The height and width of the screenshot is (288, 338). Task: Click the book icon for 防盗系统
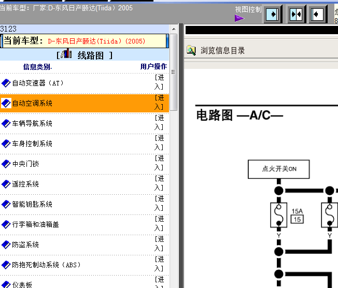point(6,244)
